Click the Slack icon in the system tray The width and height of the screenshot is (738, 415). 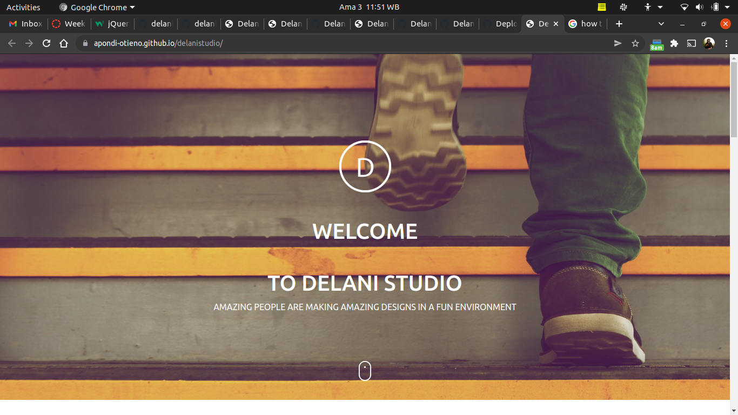click(623, 7)
